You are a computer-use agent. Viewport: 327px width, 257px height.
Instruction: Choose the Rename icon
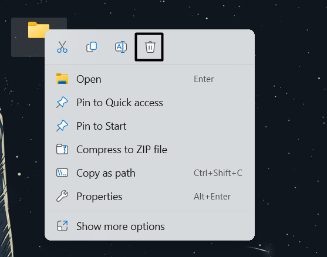coord(121,47)
